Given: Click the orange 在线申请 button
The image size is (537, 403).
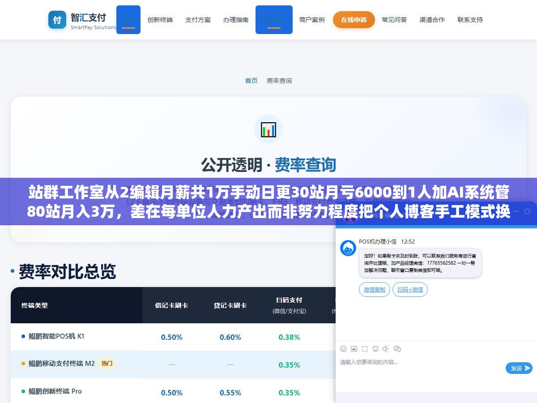Looking at the screenshot, I should click(x=354, y=20).
